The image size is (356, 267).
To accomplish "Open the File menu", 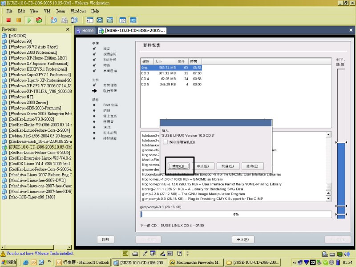I will [9, 11].
